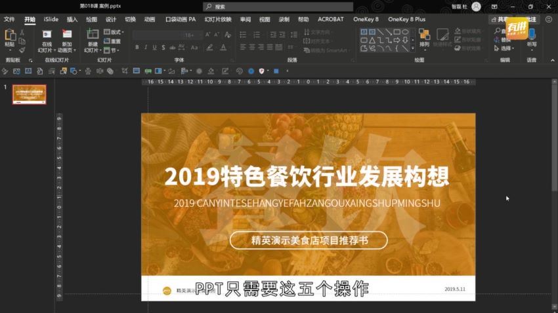Click the Add Animation Page (新加动画页) icon
The image size is (558, 313).
click(67, 37)
